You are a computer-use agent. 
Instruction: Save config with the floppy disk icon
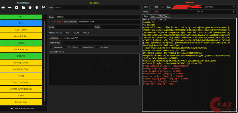[44, 8]
